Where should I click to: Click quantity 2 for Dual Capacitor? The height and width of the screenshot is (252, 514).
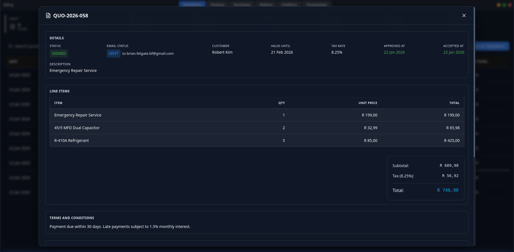pyautogui.click(x=284, y=128)
